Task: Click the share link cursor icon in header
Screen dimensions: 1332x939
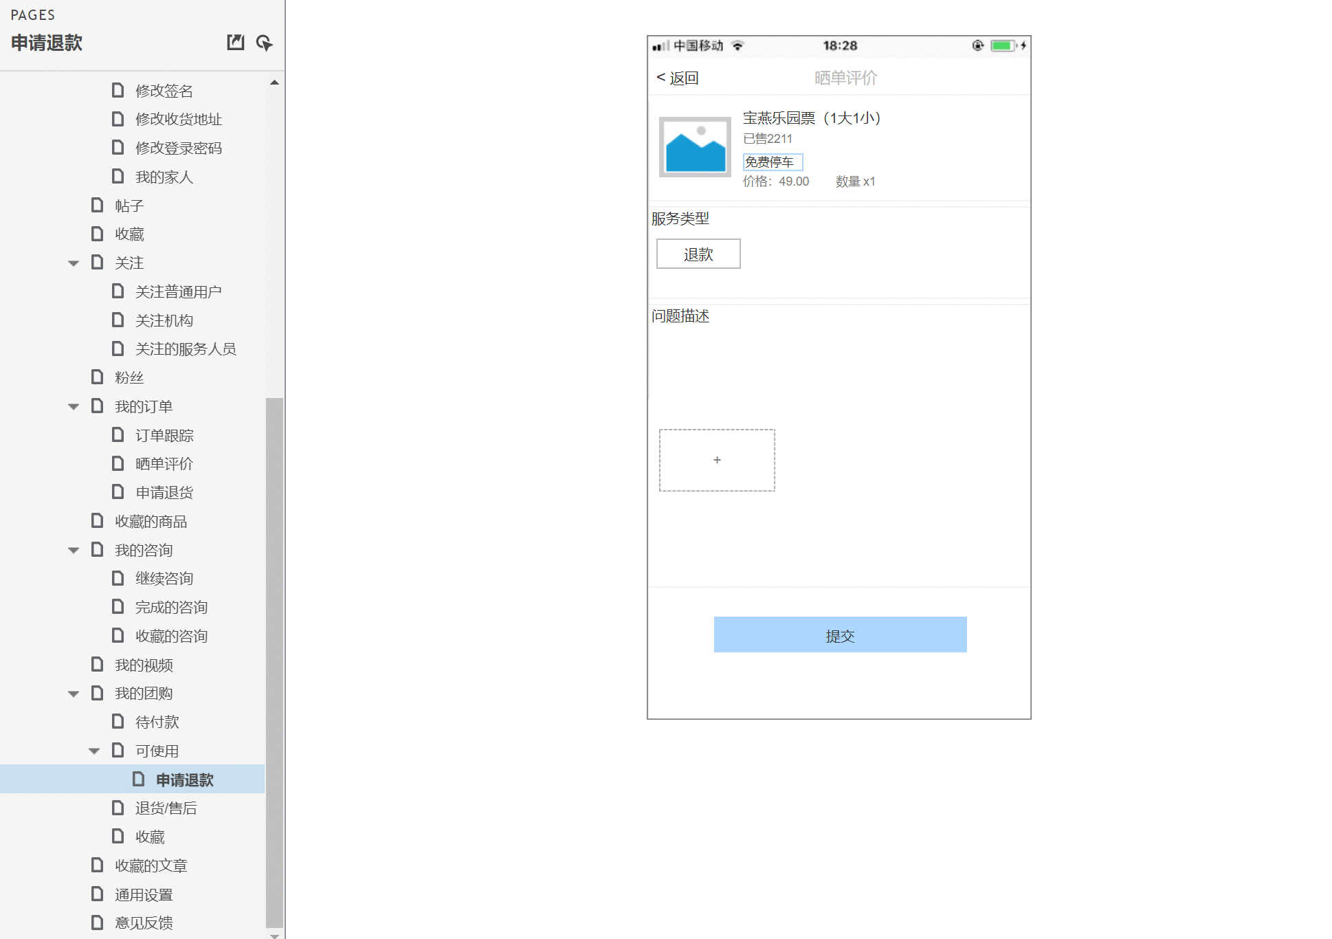Action: click(264, 43)
